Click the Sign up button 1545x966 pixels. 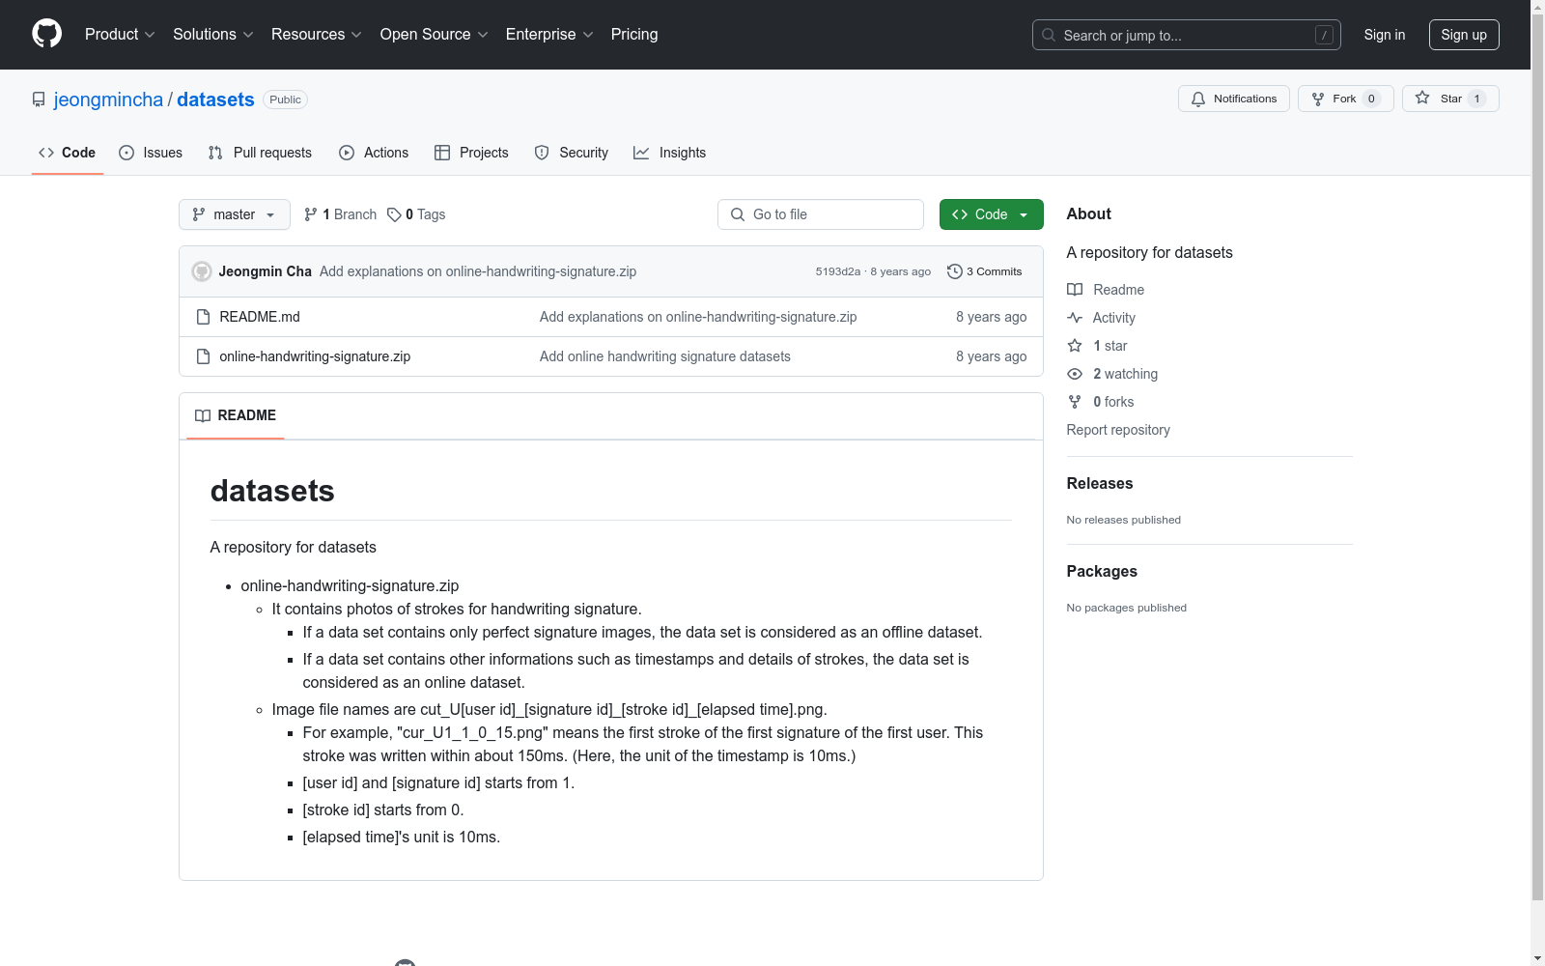(1464, 35)
